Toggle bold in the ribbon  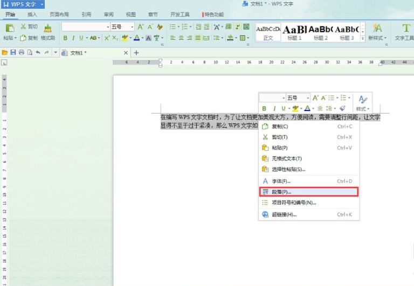(65, 38)
